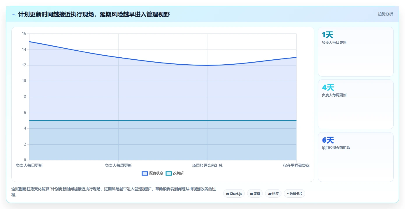405x209 pixels.
Task: Click the 数据卡片 sparkle icon
Action: tap(288, 194)
